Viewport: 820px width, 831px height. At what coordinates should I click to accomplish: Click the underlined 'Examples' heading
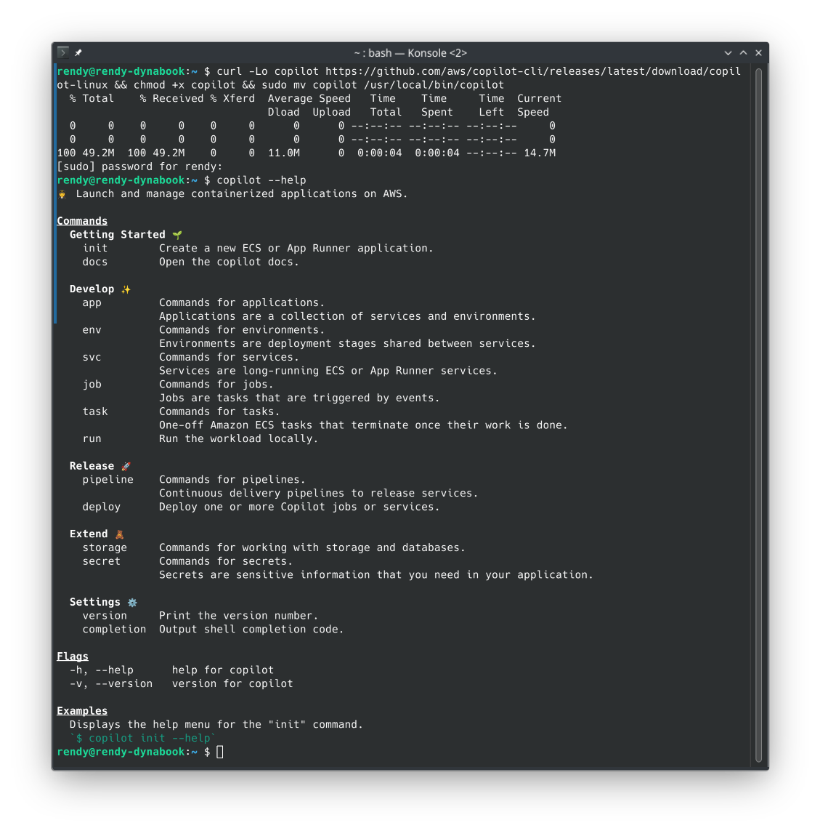pyautogui.click(x=82, y=711)
